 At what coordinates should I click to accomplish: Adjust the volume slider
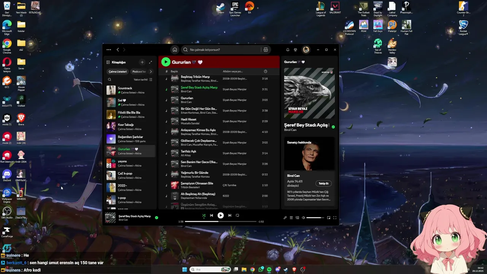tap(315, 218)
